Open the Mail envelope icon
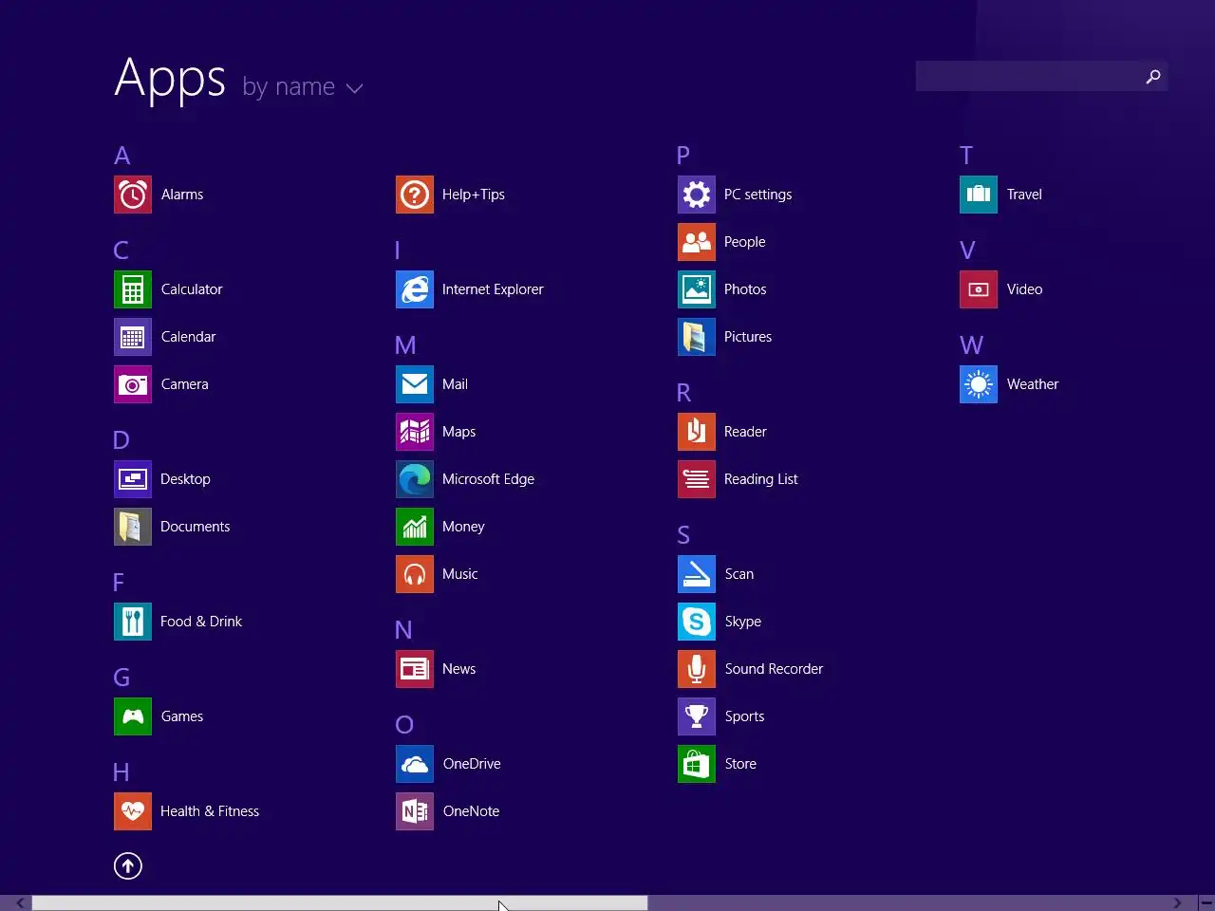 [415, 384]
